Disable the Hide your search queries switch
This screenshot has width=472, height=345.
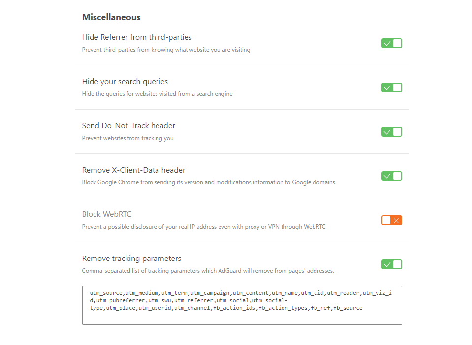coord(391,87)
